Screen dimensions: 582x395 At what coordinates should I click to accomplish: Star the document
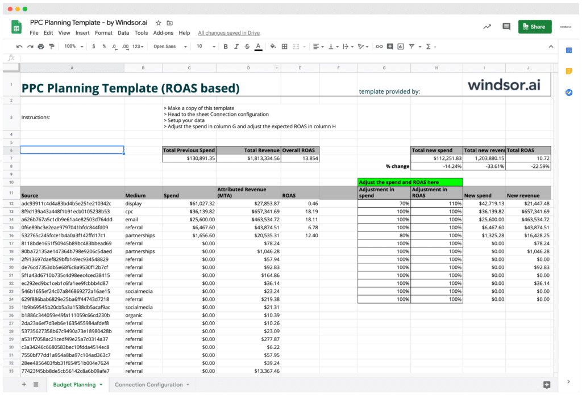click(159, 23)
